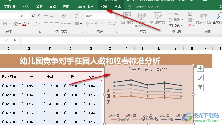Select column header K
222x125 pixels.
coord(143,49)
